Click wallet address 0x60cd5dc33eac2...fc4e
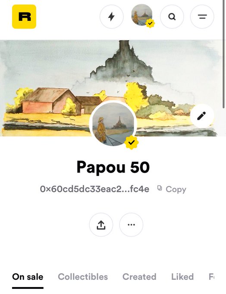 point(94,189)
